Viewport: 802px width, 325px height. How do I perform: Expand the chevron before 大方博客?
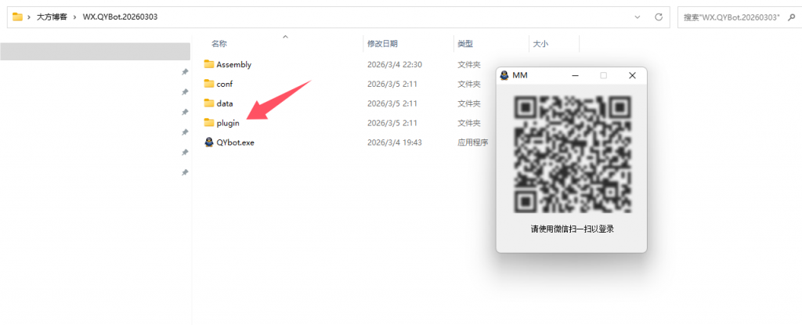(29, 17)
